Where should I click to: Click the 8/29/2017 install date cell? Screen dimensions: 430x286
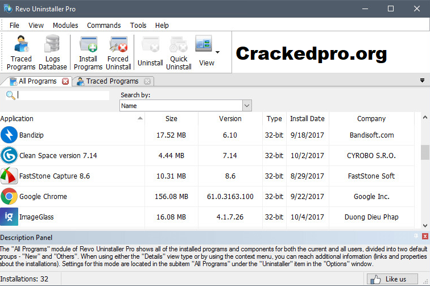(307, 176)
